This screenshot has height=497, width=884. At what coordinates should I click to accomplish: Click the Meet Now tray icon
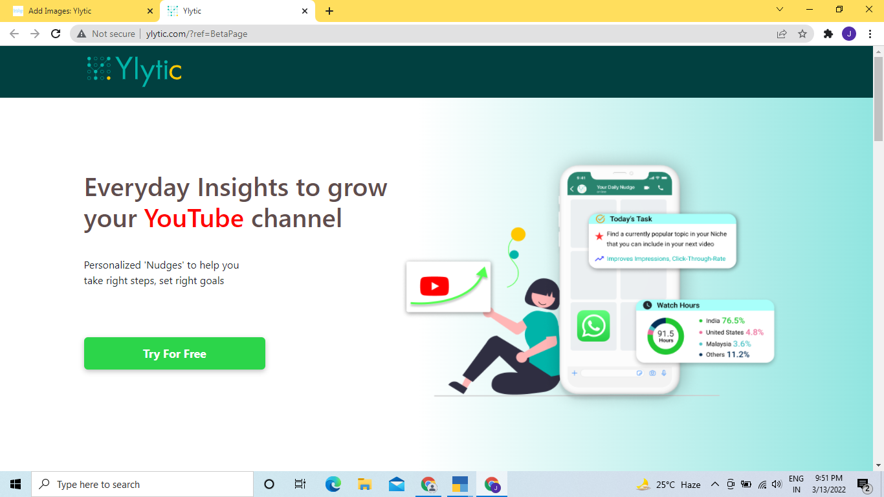tap(731, 484)
